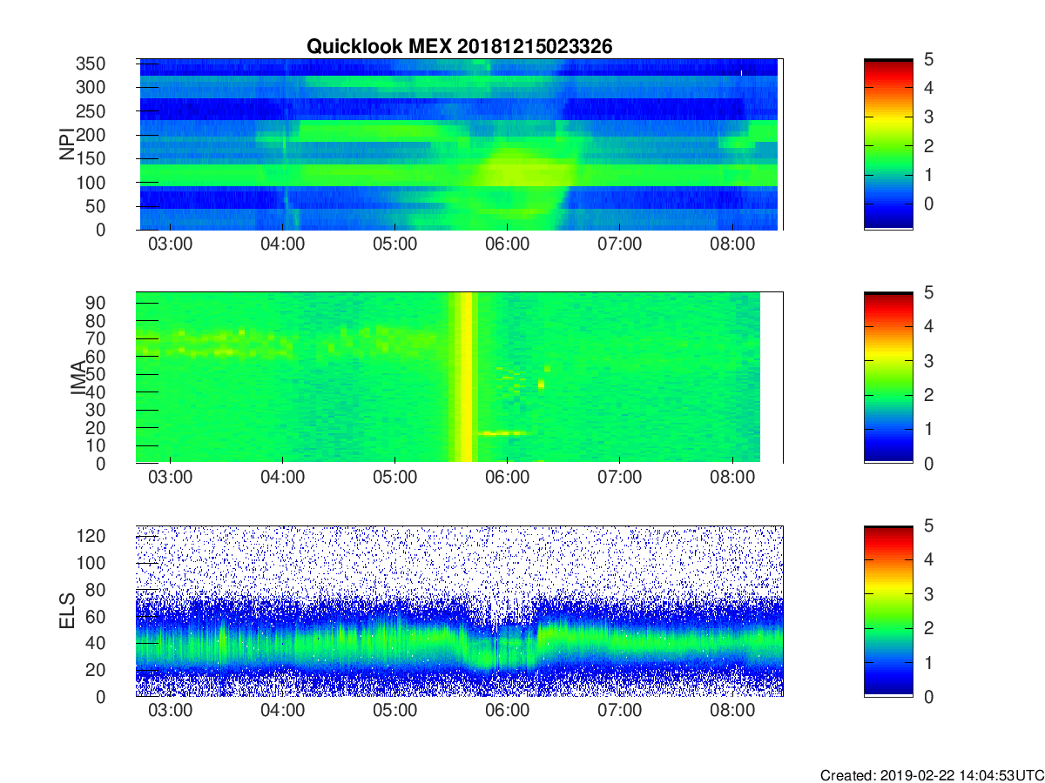Click the bright yellow vertical band in the IMA plot
The image size is (1045, 783).
coord(465,378)
